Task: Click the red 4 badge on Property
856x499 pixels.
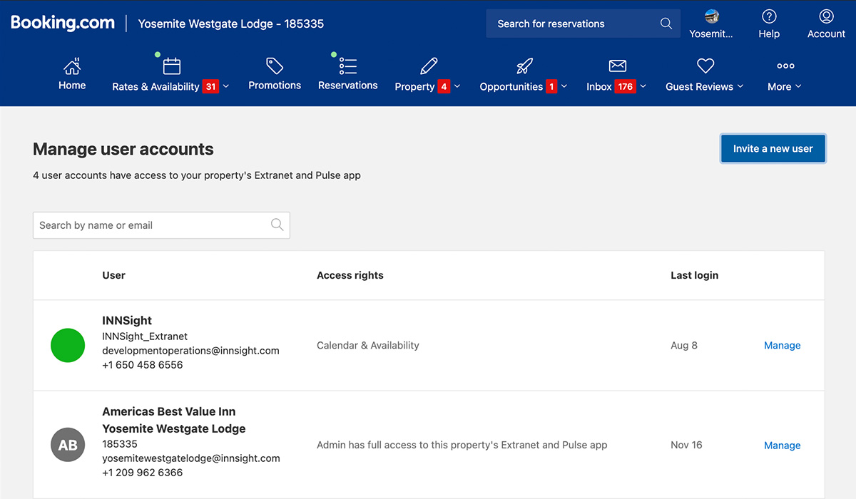Action: [444, 86]
